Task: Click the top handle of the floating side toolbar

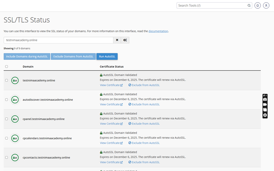Action: tap(265, 95)
